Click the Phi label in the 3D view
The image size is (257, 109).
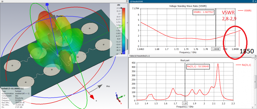pyautogui.click(x=108, y=86)
